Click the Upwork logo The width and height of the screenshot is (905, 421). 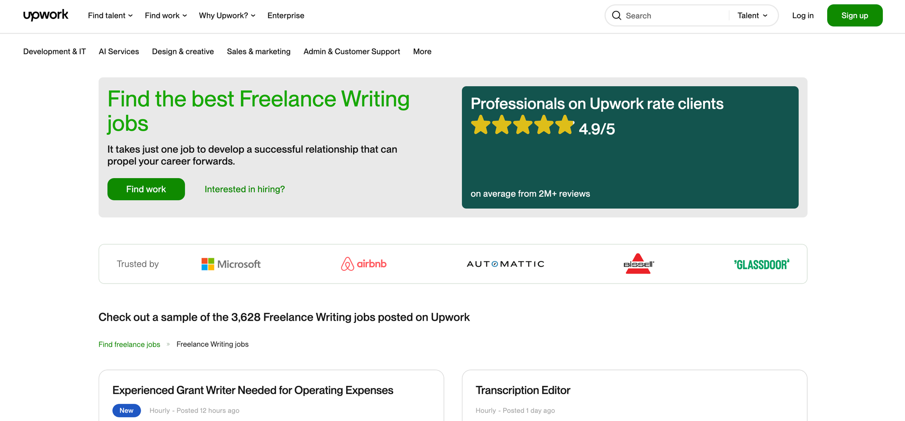point(45,15)
